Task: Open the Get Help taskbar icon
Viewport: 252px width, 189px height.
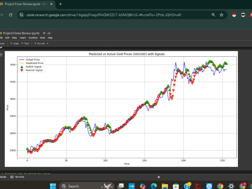Action: (x=187, y=186)
